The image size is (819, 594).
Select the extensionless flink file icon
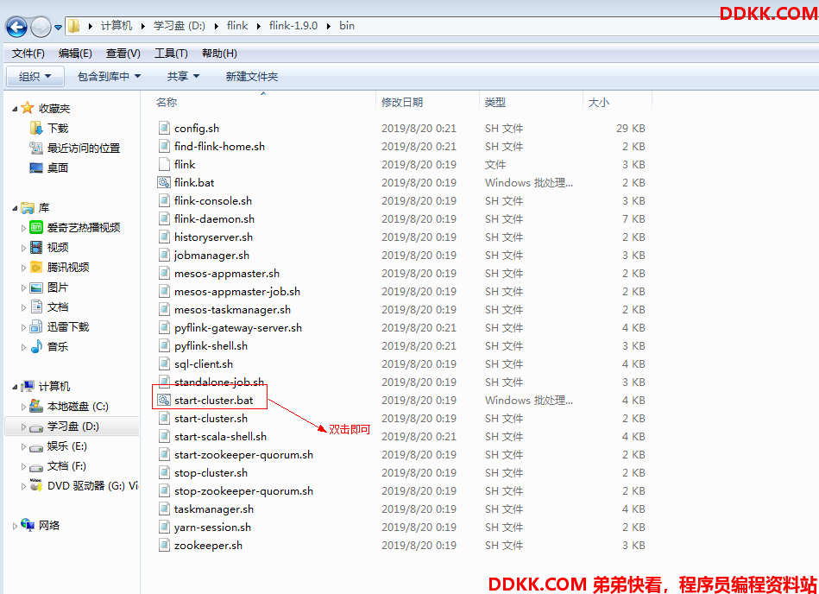[x=164, y=165]
